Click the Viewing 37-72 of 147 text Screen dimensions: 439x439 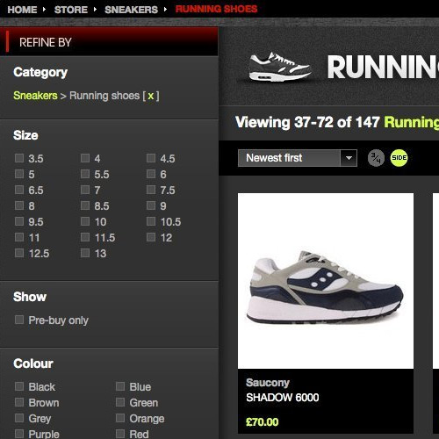click(307, 122)
